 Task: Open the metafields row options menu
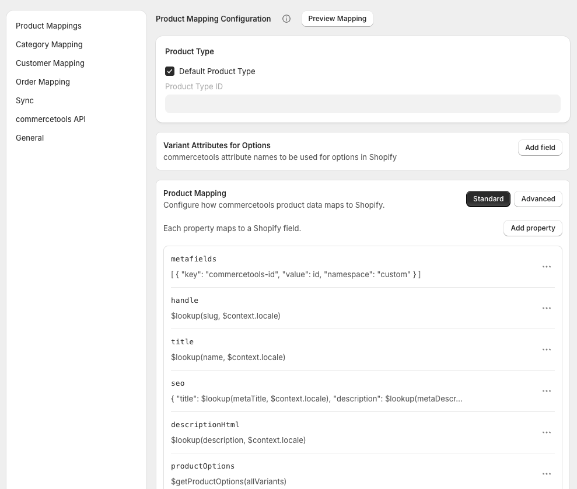coord(547,267)
